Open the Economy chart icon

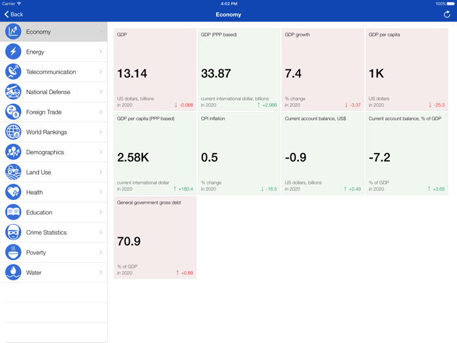[x=13, y=31]
